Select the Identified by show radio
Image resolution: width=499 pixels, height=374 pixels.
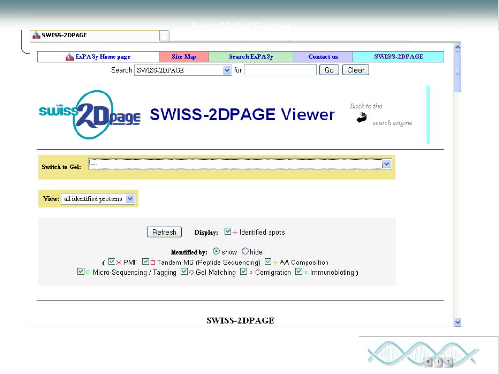(x=216, y=251)
